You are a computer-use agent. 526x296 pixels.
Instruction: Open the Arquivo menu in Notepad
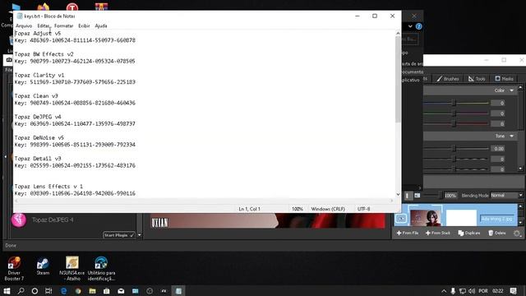tap(24, 25)
